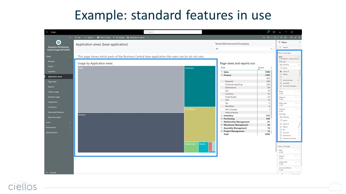Screen dimensions: 346x194
Task: Expand the Object Id filter card
Action: coord(296,98)
